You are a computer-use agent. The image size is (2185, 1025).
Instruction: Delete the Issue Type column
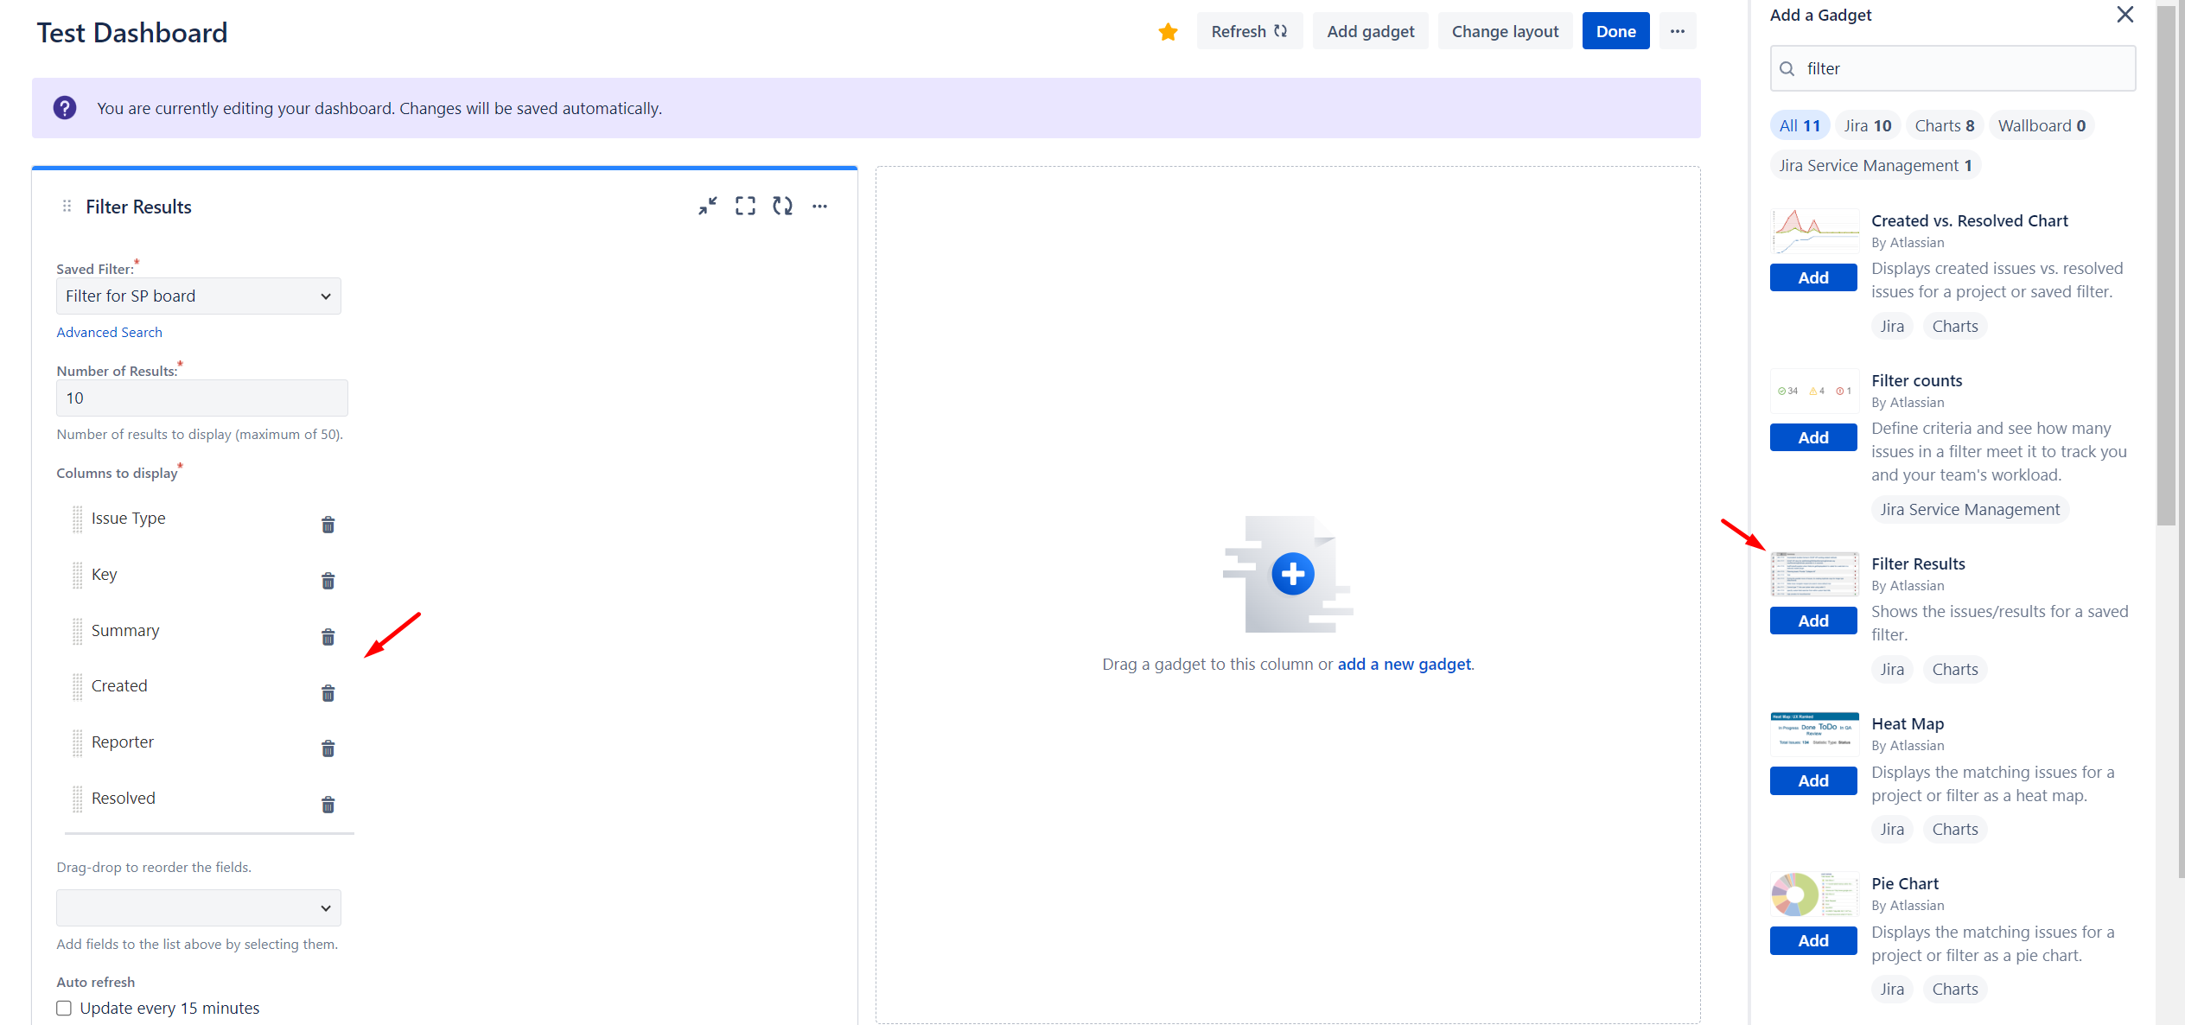[328, 525]
